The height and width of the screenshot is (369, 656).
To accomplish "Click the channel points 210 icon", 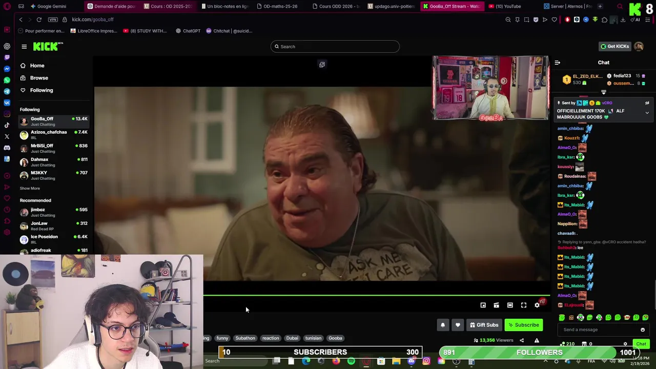I will click(x=563, y=344).
